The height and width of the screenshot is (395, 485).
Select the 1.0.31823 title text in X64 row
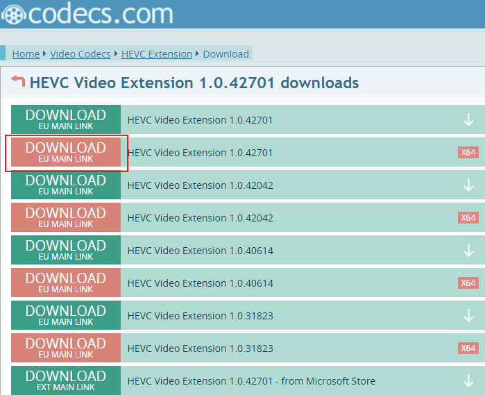coord(201,348)
